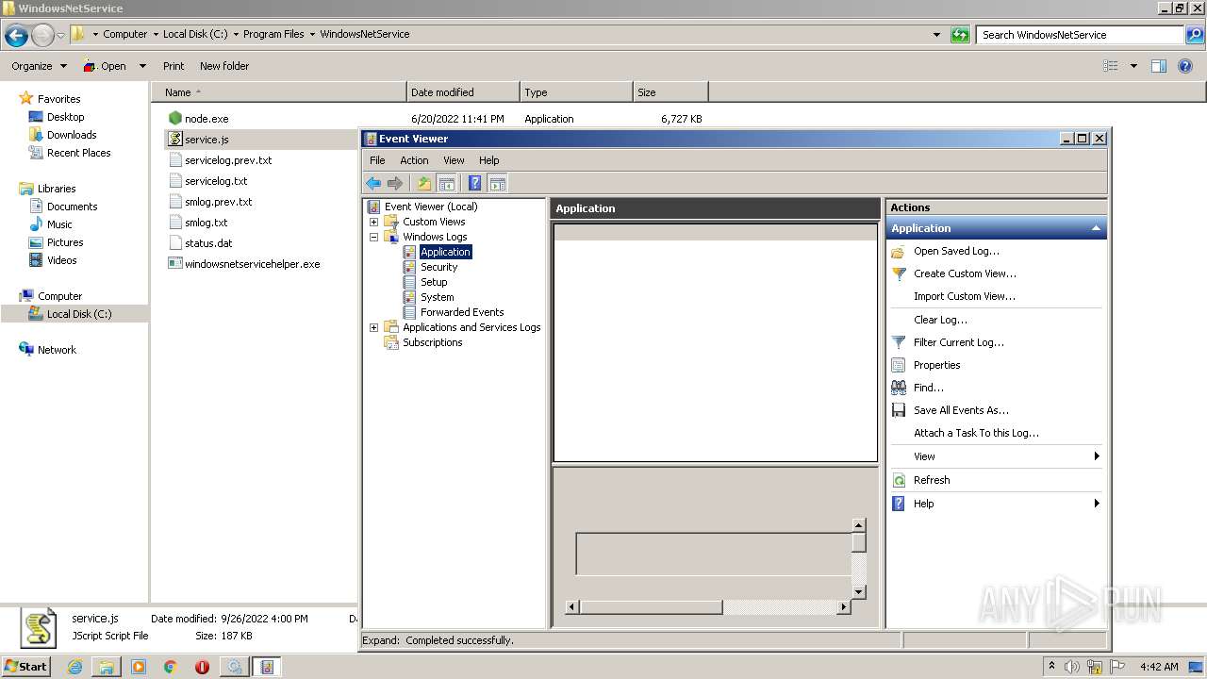This screenshot has width=1207, height=679.
Task: Expand the Custom Views tree node
Action: pos(373,222)
